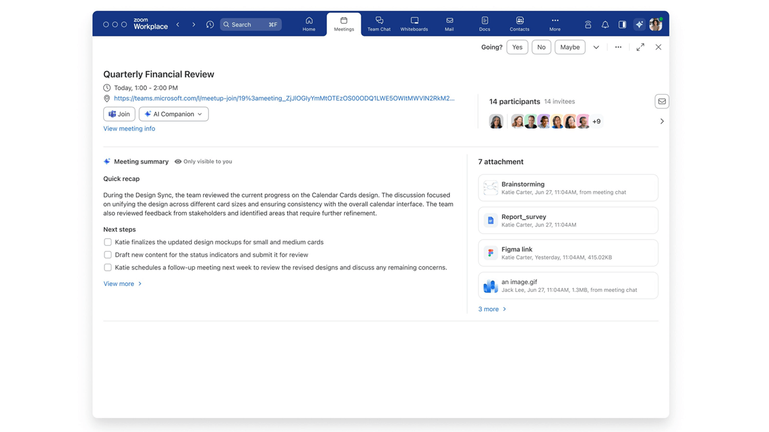769x432 pixels.
Task: Click the Only visible to you eye icon
Action: [178, 162]
